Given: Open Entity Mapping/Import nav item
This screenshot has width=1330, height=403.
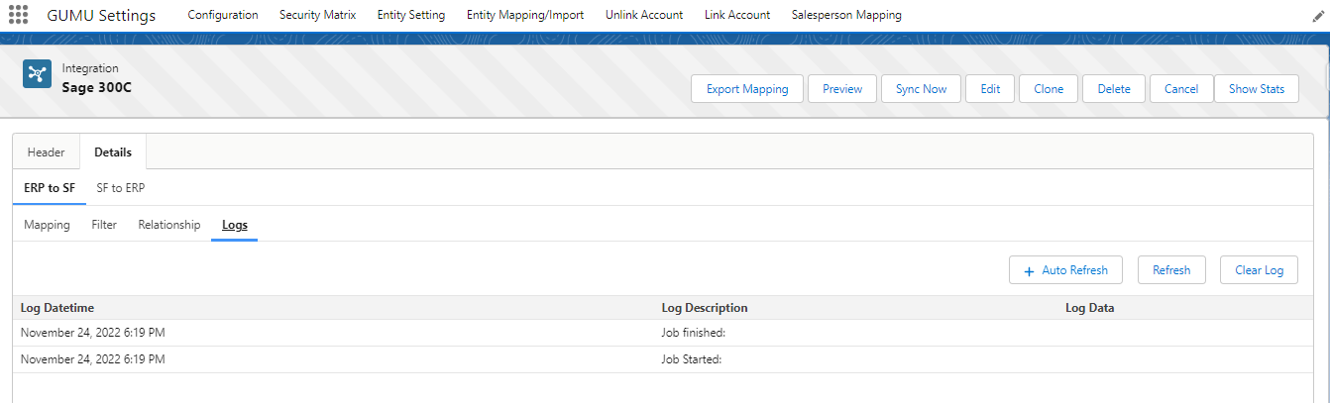Looking at the screenshot, I should click(x=525, y=15).
